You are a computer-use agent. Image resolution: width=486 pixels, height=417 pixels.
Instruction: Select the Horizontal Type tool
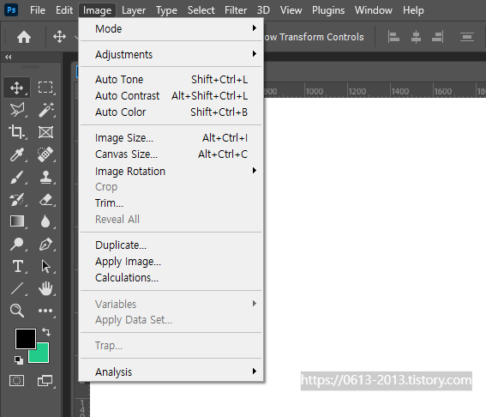17,266
